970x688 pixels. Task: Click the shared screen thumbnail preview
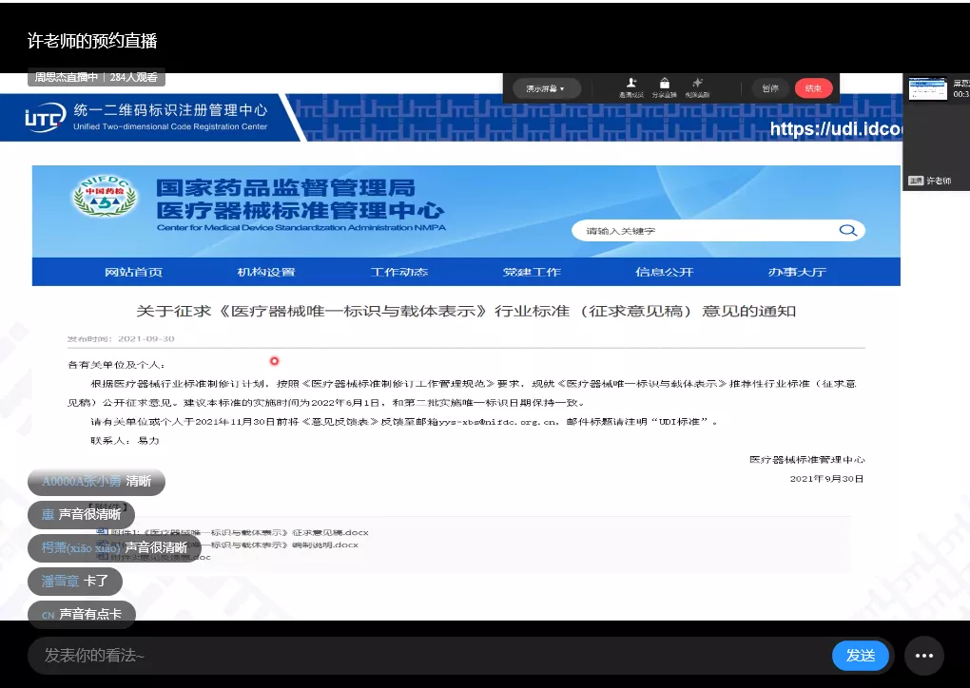927,88
